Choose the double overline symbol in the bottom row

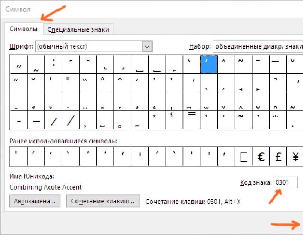pos(191,120)
